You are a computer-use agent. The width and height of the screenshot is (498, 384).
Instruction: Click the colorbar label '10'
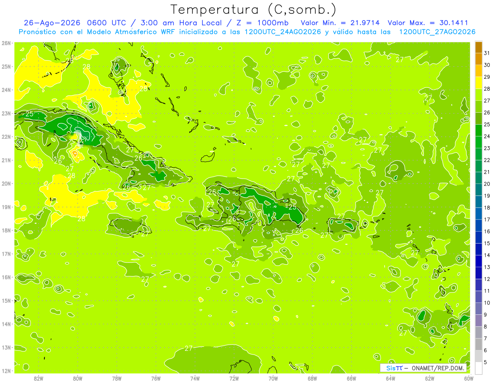click(x=487, y=303)
